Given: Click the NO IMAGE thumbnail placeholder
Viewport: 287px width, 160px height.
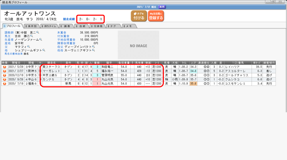Looking at the screenshot, I should (138, 46).
